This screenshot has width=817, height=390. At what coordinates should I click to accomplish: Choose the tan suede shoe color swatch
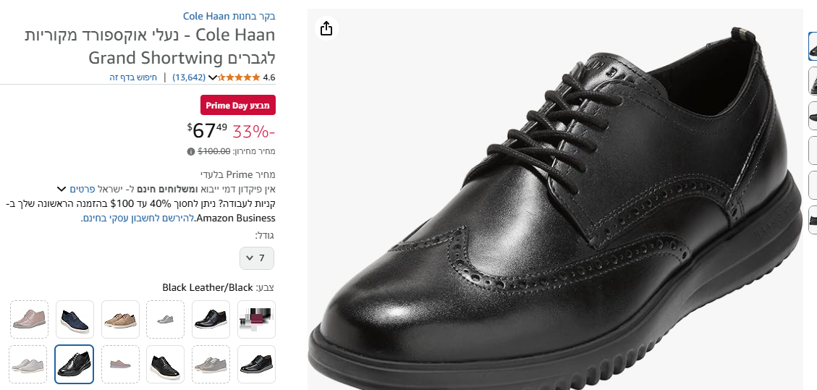coord(120,319)
